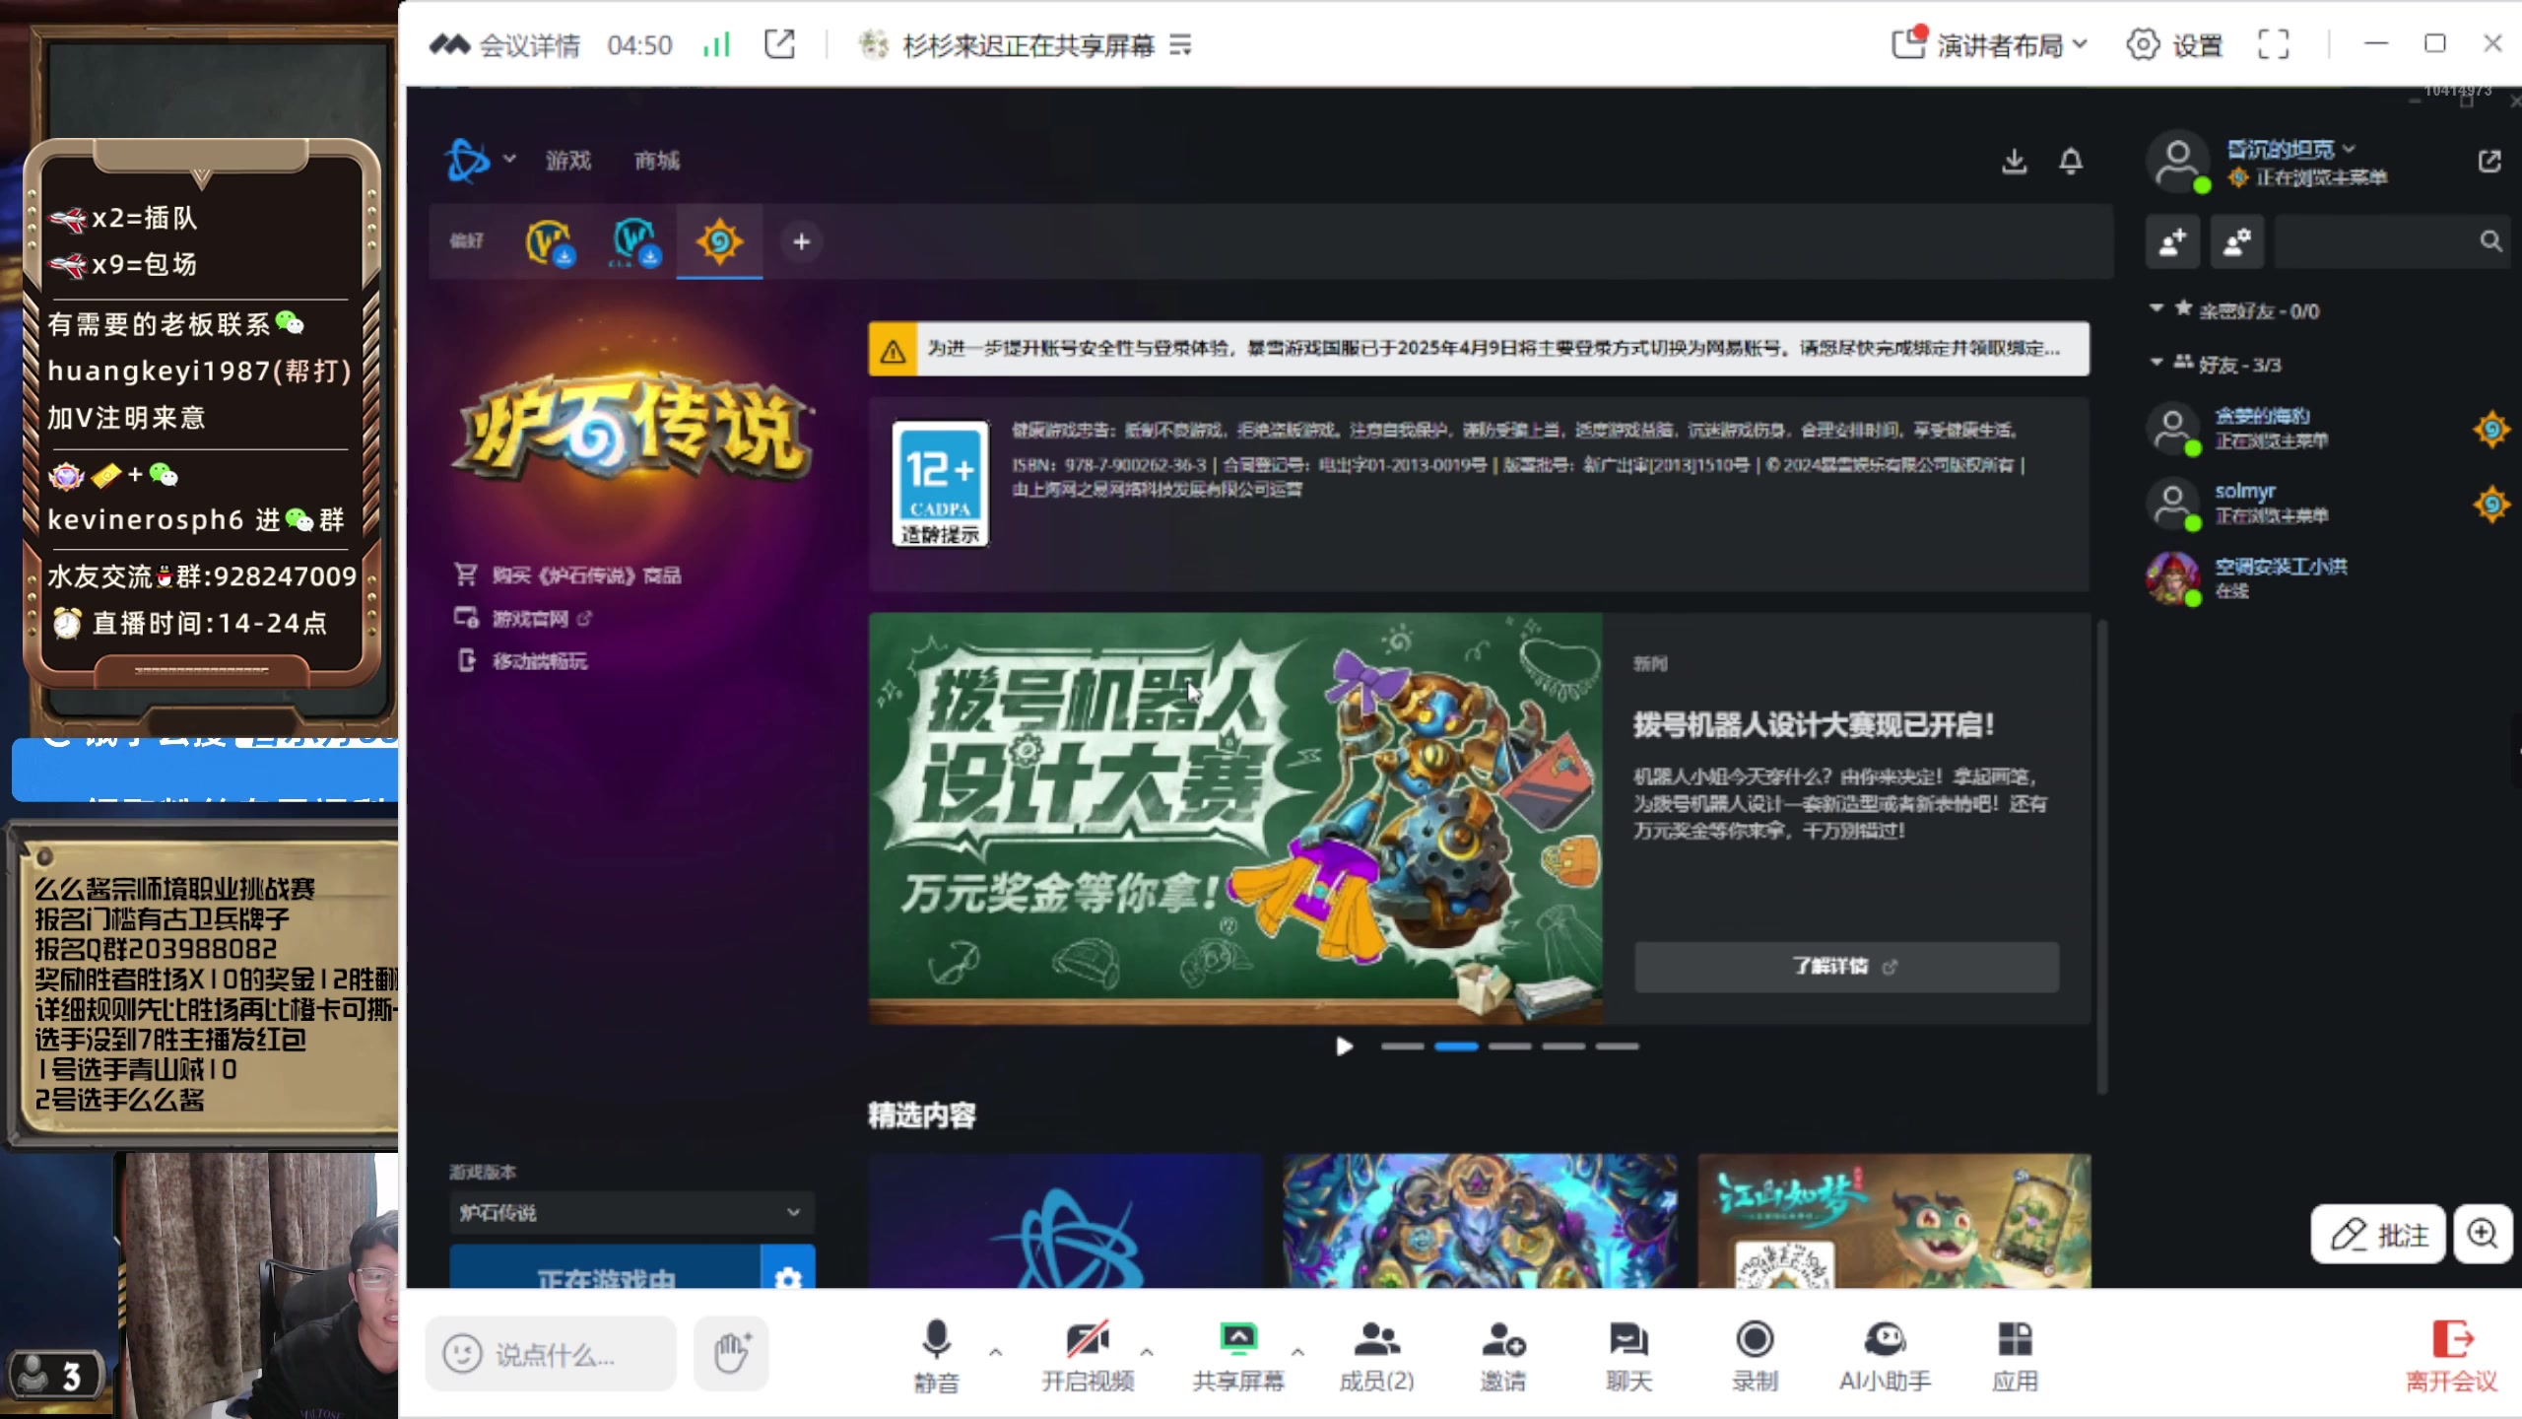The height and width of the screenshot is (1419, 2522).
Task: Open the 移动端畅玩 link
Action: (521, 660)
